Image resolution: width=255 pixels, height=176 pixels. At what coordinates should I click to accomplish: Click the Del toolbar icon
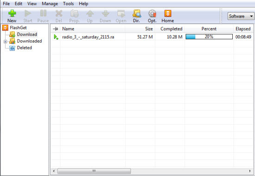click(x=59, y=13)
